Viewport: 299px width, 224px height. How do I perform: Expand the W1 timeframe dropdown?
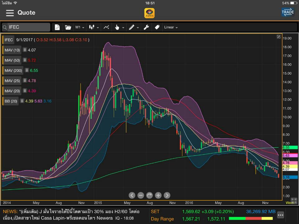click(x=80, y=27)
